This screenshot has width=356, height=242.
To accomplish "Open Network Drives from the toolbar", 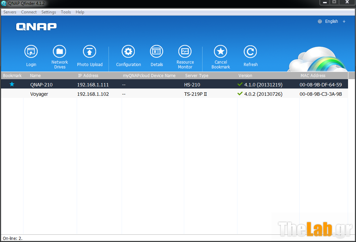I will coord(59,52).
